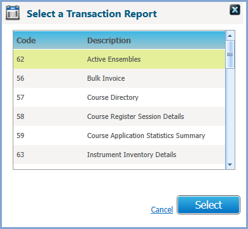Choose Course Application Statistics Summary
The height and width of the screenshot is (229, 248).
(x=120, y=135)
